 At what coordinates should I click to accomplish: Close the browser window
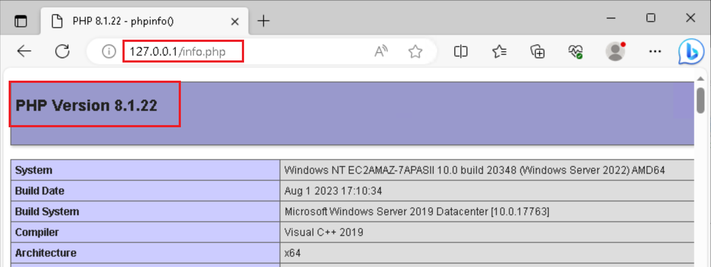691,18
